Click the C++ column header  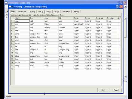coord(37,18)
